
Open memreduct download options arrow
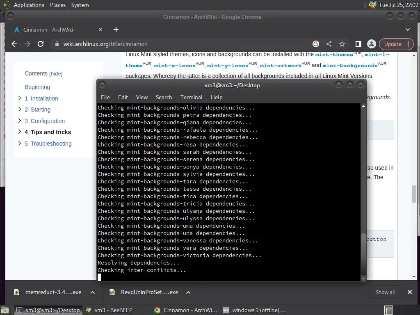click(93, 292)
